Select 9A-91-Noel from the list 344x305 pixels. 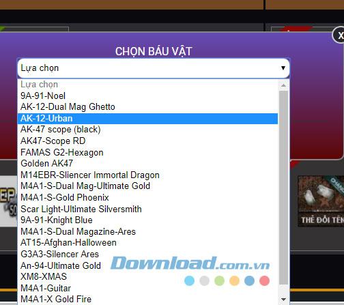pyautogui.click(x=147, y=96)
